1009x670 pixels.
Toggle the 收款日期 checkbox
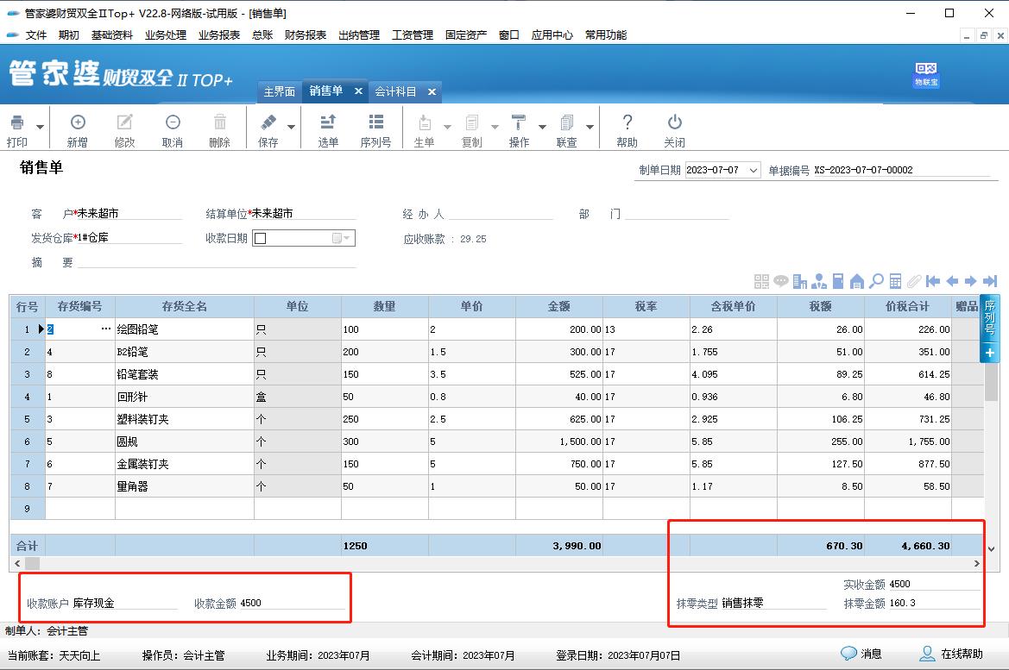click(261, 239)
